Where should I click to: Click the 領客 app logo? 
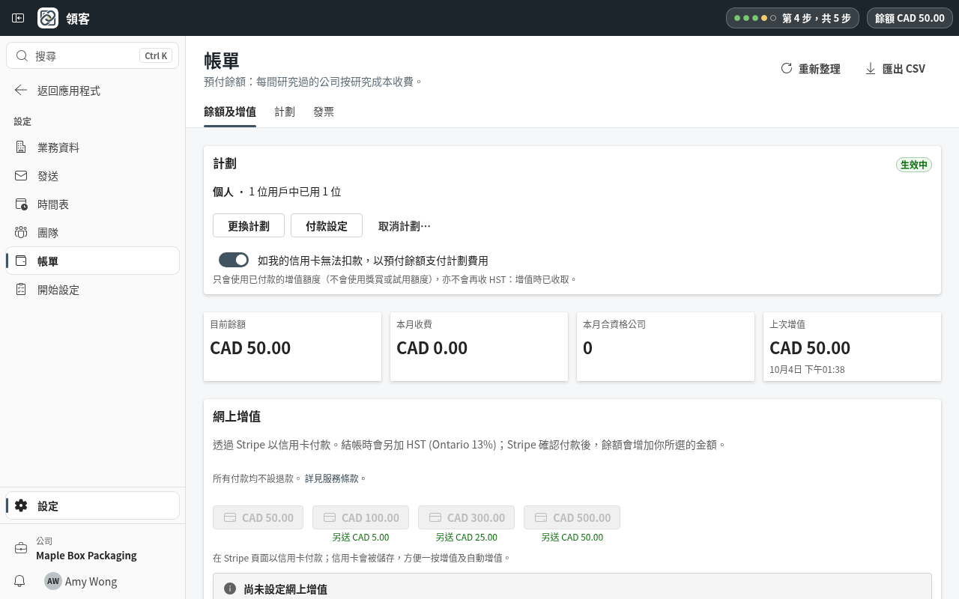(x=48, y=18)
